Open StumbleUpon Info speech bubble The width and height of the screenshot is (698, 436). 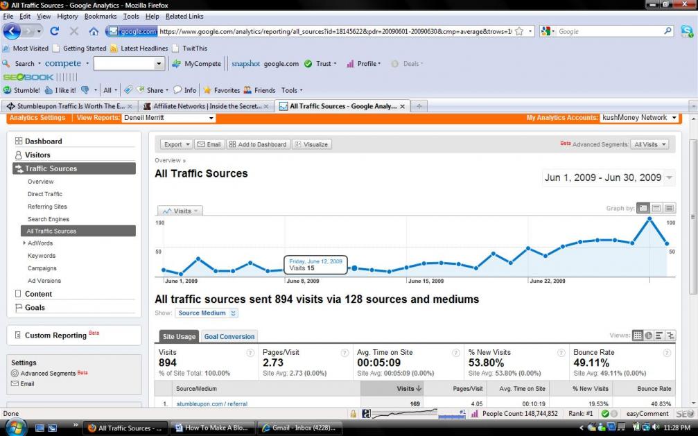click(185, 90)
